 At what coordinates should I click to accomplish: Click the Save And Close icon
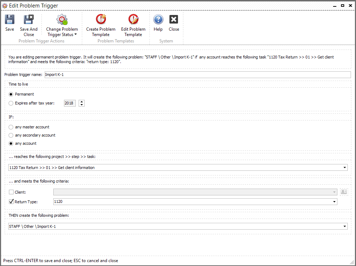[x=29, y=20]
